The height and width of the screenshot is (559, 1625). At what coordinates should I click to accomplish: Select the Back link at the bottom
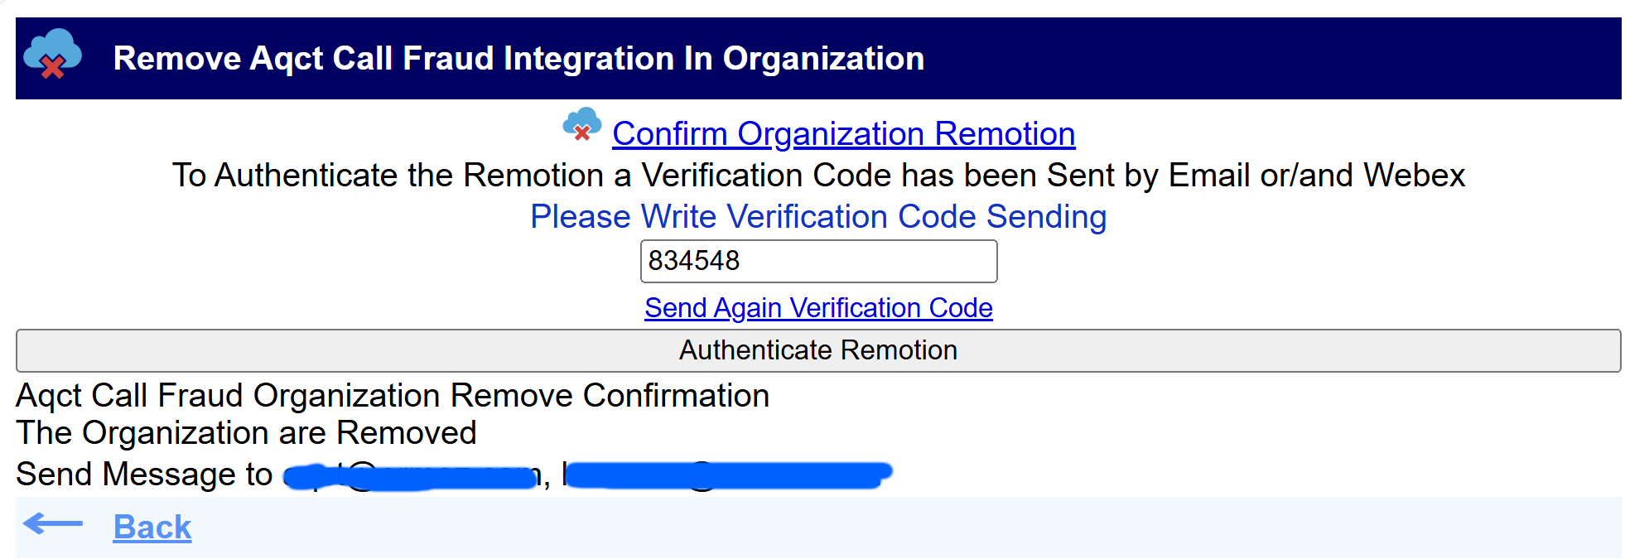152,526
